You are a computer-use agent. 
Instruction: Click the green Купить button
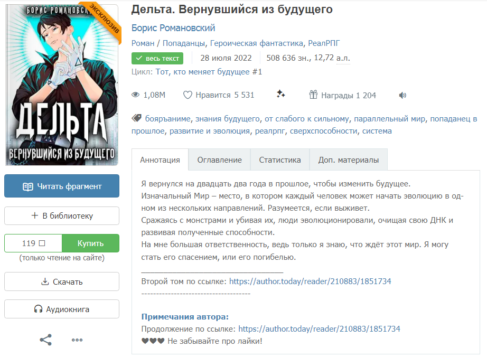[x=90, y=243]
